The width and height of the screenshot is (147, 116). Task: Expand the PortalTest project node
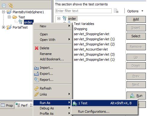[3, 27]
